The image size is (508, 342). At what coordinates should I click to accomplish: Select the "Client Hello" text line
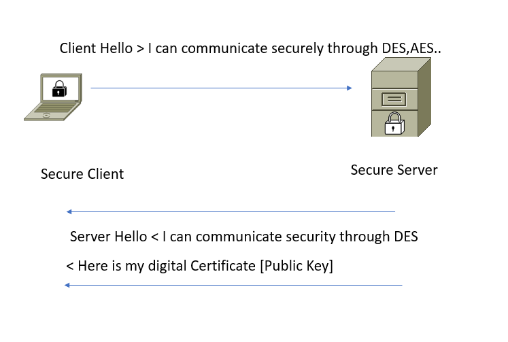[250, 48]
